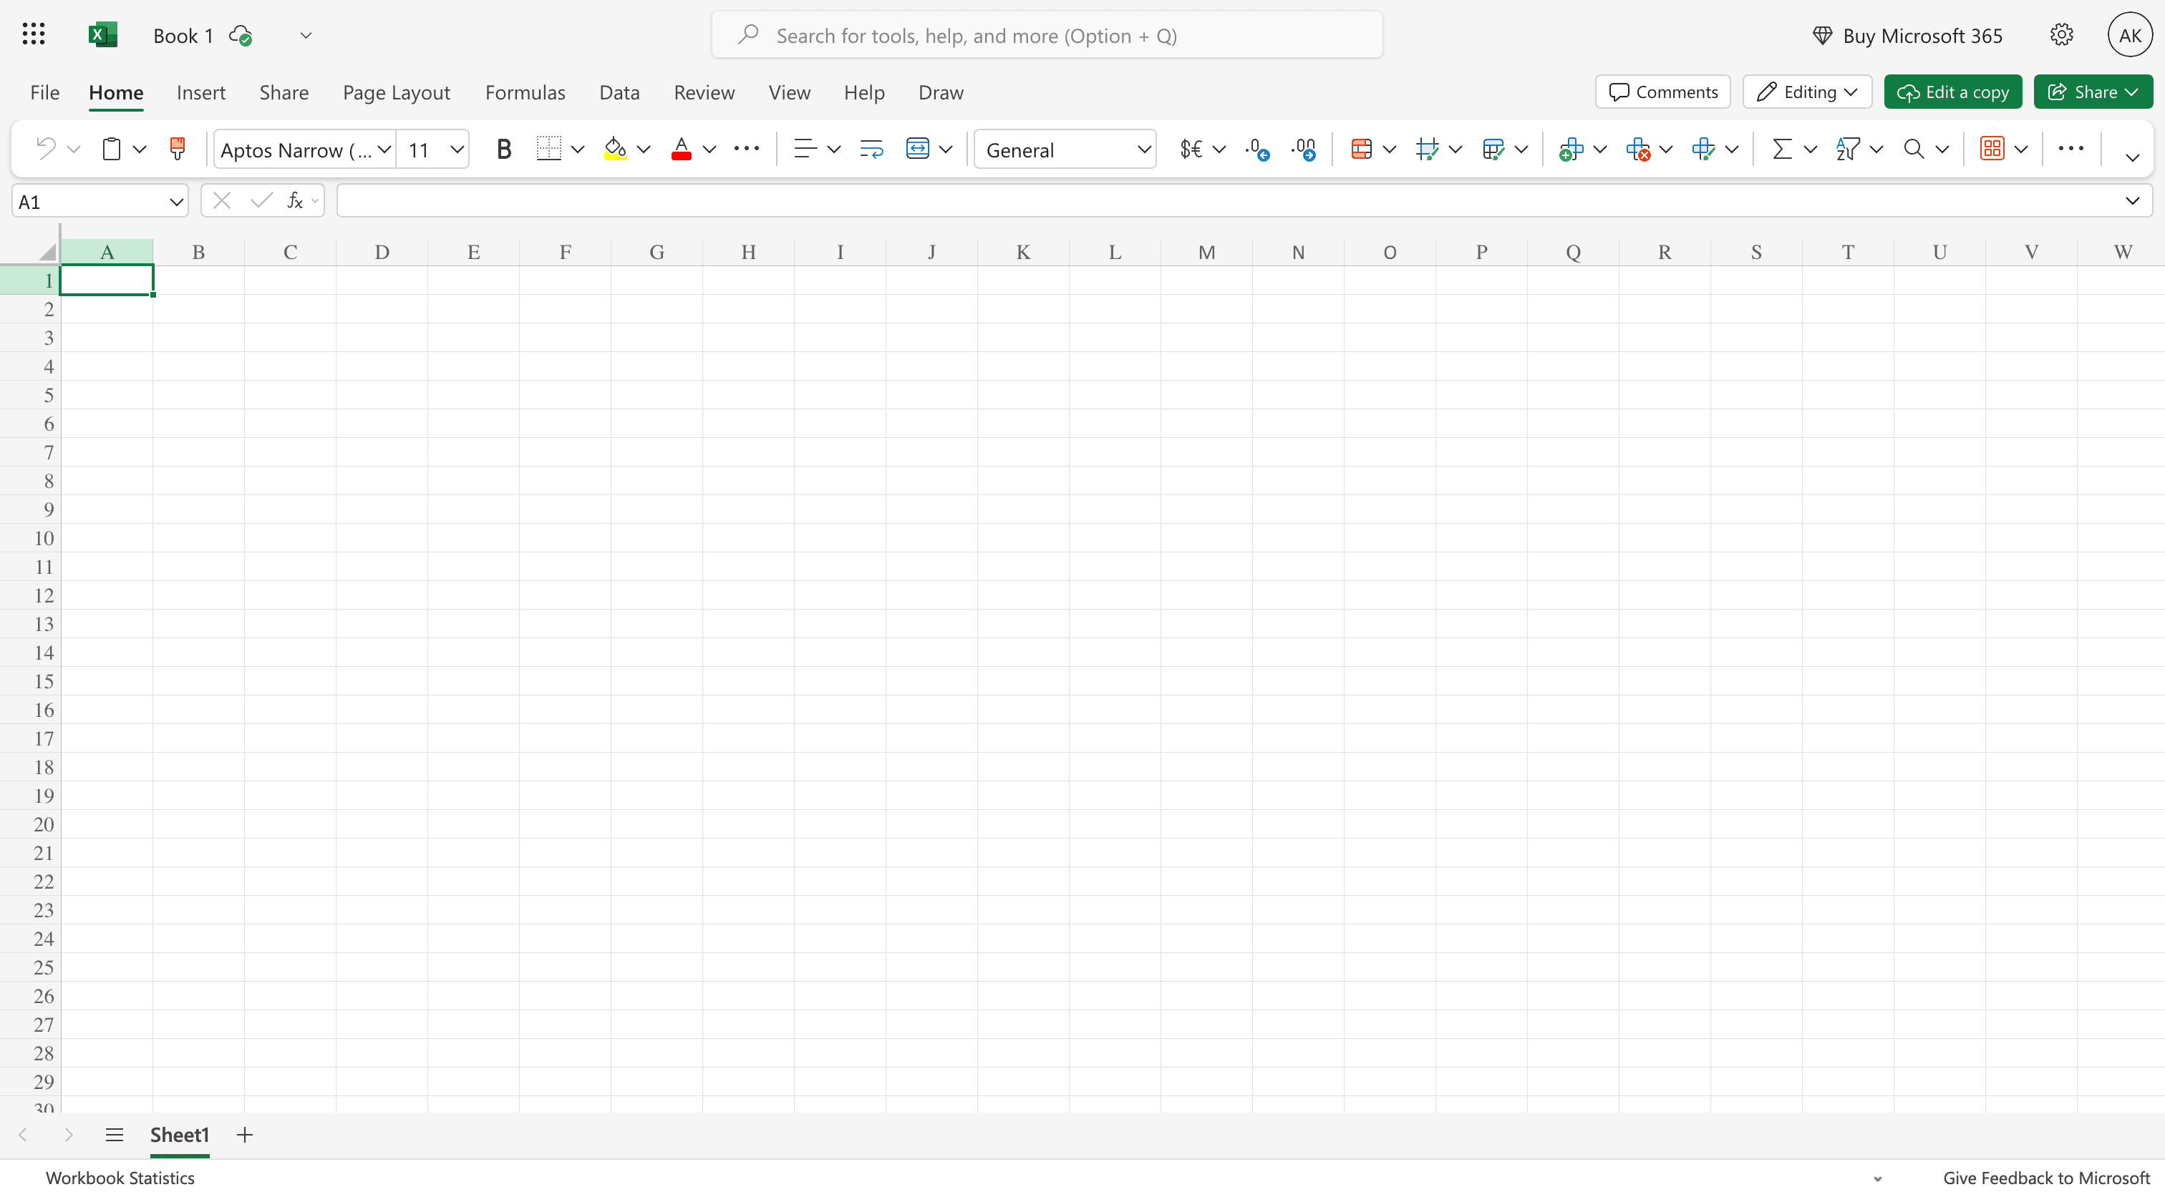Apply the yellow fill color swatch
This screenshot has height=1192, width=2165.
(x=615, y=149)
